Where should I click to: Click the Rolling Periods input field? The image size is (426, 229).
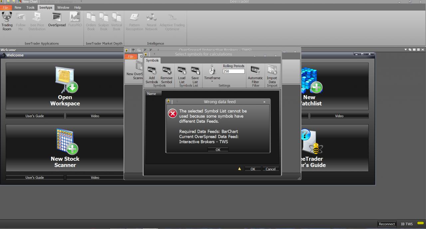(234, 71)
